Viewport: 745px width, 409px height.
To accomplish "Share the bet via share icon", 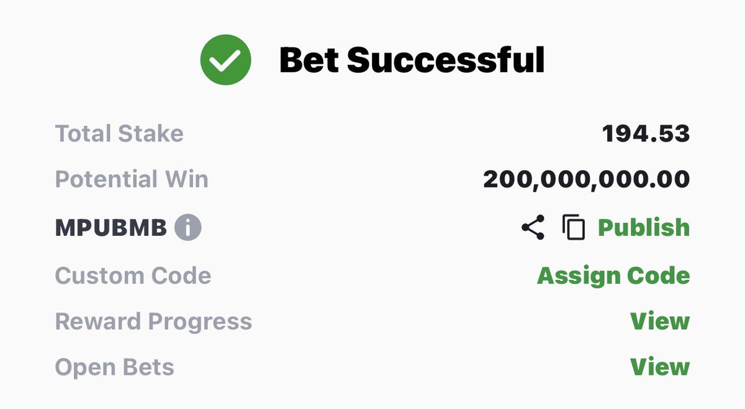I will (533, 228).
